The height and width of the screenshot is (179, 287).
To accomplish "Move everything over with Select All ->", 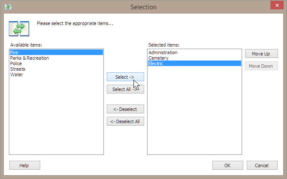I will [125, 89].
